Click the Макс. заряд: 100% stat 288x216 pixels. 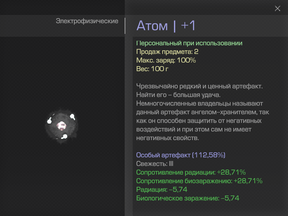coord(166,60)
